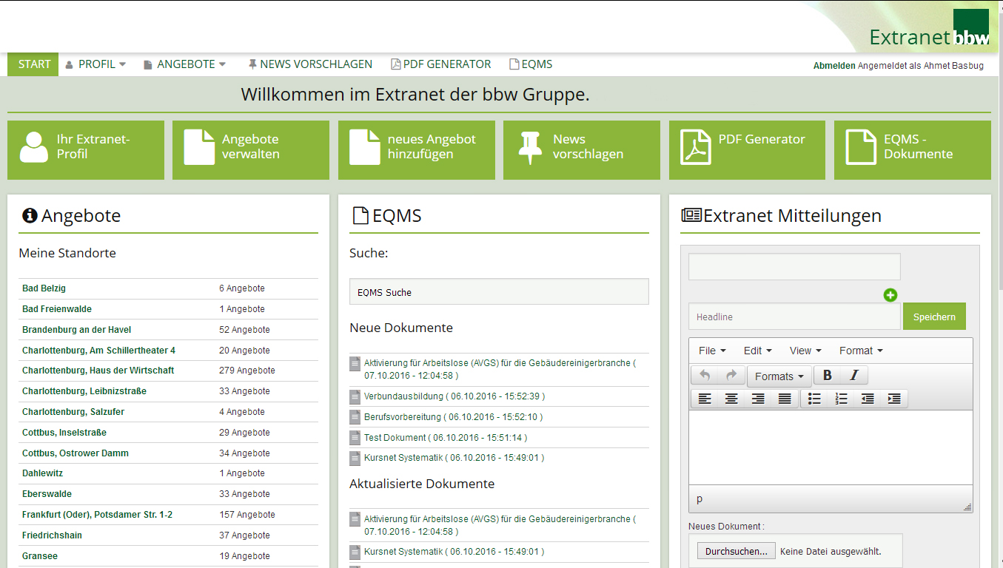Open Charlottenburg, Salzufer location
The height and width of the screenshot is (568, 1003).
pos(73,412)
